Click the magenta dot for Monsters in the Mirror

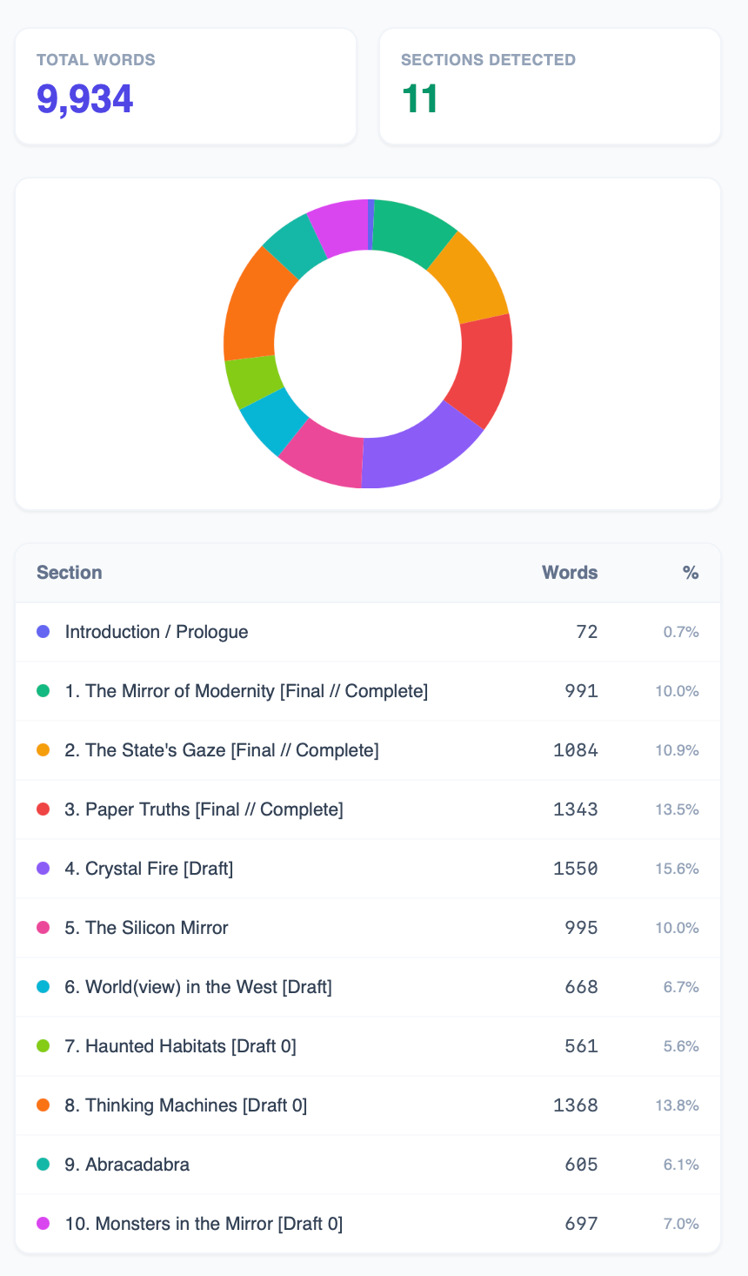[x=43, y=1224]
